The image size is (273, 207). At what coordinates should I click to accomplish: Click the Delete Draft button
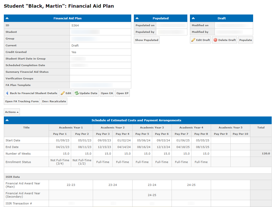pos(224,40)
